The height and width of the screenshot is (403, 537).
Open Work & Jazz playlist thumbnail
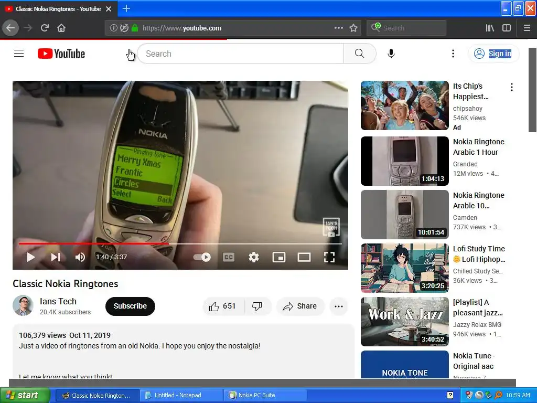tap(404, 322)
